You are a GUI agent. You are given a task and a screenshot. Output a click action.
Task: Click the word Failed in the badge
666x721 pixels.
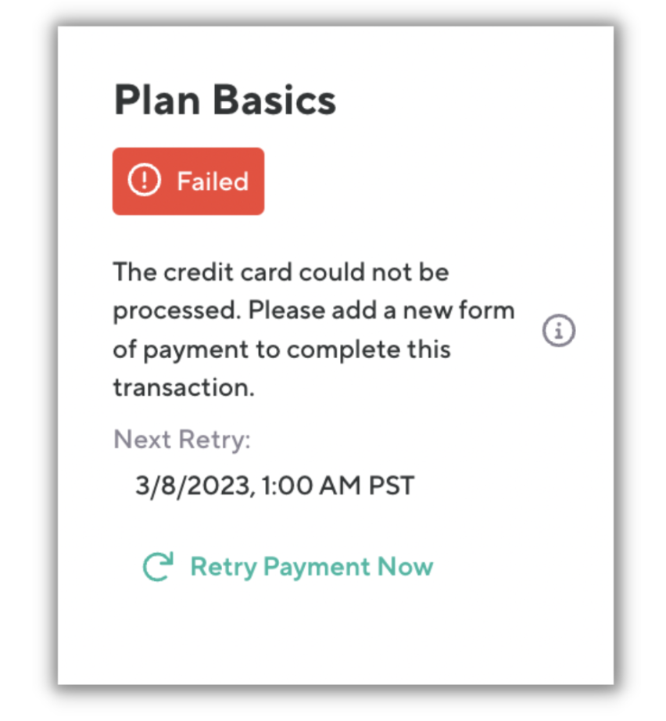click(212, 181)
